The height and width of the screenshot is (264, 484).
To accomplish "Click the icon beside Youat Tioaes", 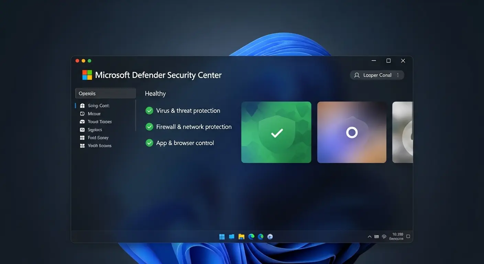I will click(x=82, y=122).
